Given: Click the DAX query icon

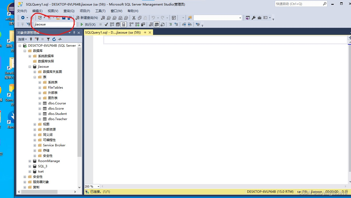Looking at the screenshot, I should [126, 18].
